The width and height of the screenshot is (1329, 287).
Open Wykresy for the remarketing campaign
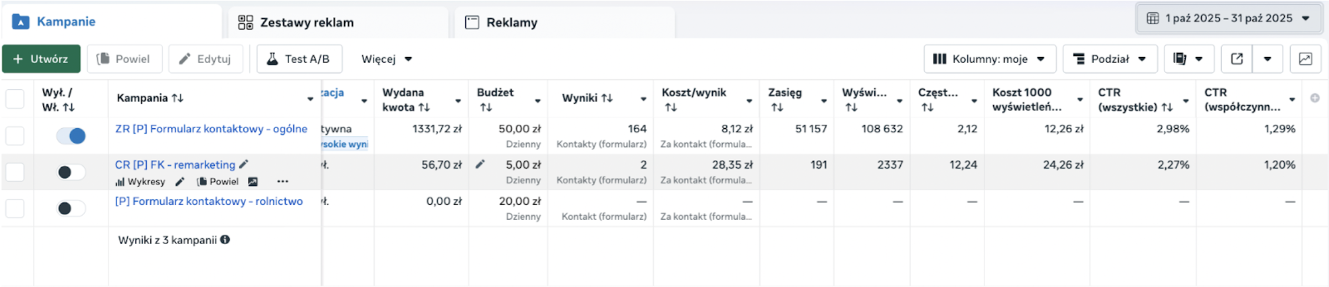coord(141,182)
